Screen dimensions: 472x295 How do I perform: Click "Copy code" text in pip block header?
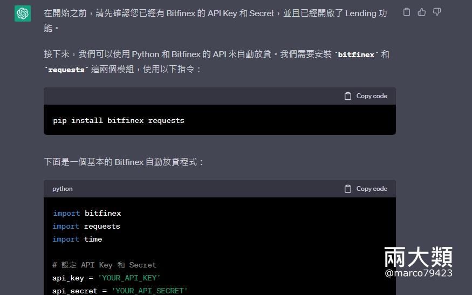[372, 96]
